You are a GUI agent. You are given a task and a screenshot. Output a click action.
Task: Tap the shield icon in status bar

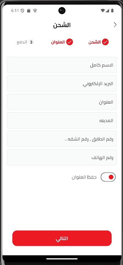pos(22,11)
